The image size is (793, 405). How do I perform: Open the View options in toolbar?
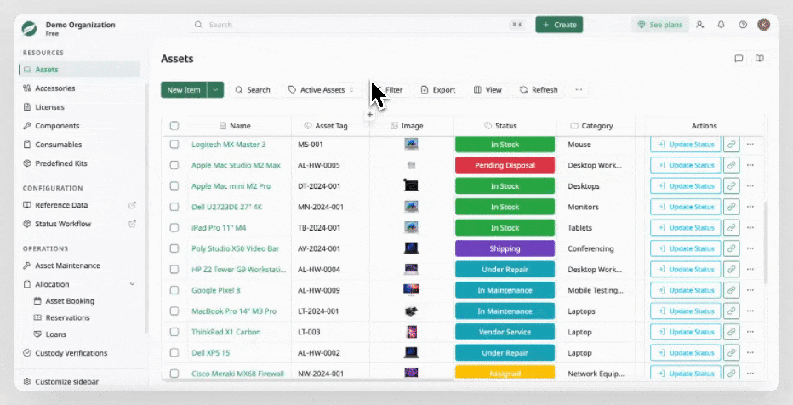(x=488, y=89)
